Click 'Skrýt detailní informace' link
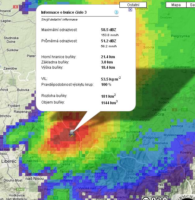The width and height of the screenshot is (195, 200). (x=59, y=20)
